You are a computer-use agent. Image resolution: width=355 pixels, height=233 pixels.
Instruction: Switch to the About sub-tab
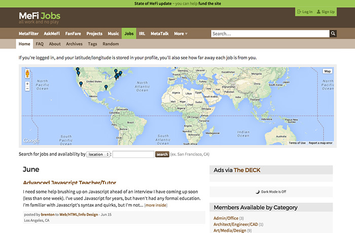click(55, 44)
